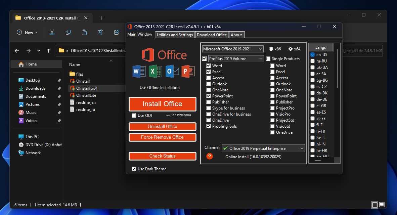Open a new Explorer tab with plus icon
The image size is (397, 215).
pyautogui.click(x=101, y=18)
